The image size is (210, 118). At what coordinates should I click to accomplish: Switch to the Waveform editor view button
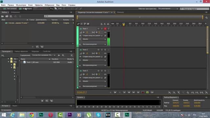pyautogui.click(x=10, y=9)
